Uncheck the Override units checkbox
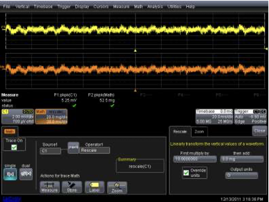 point(186,173)
